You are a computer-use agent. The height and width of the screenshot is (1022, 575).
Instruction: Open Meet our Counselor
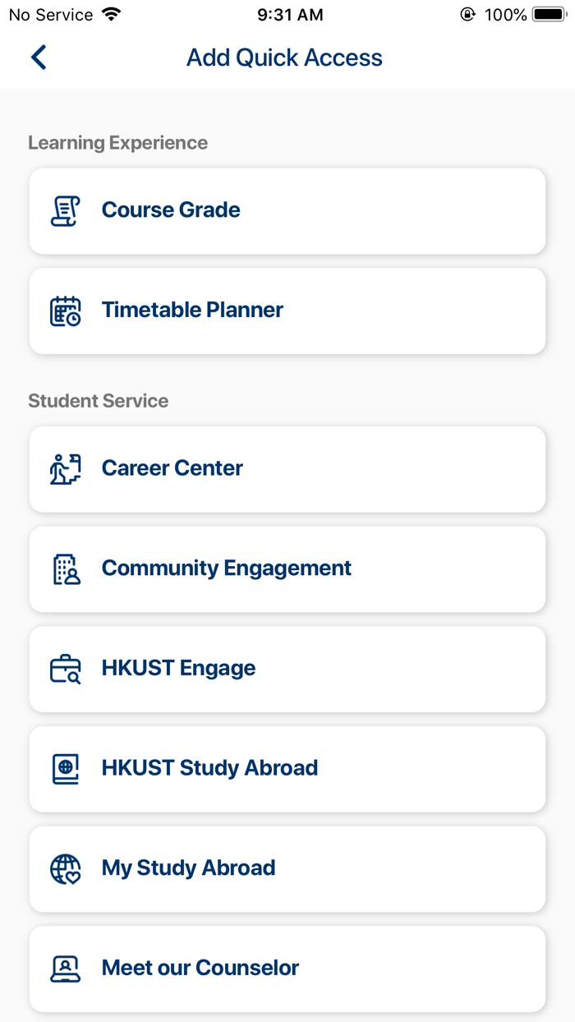click(x=287, y=969)
